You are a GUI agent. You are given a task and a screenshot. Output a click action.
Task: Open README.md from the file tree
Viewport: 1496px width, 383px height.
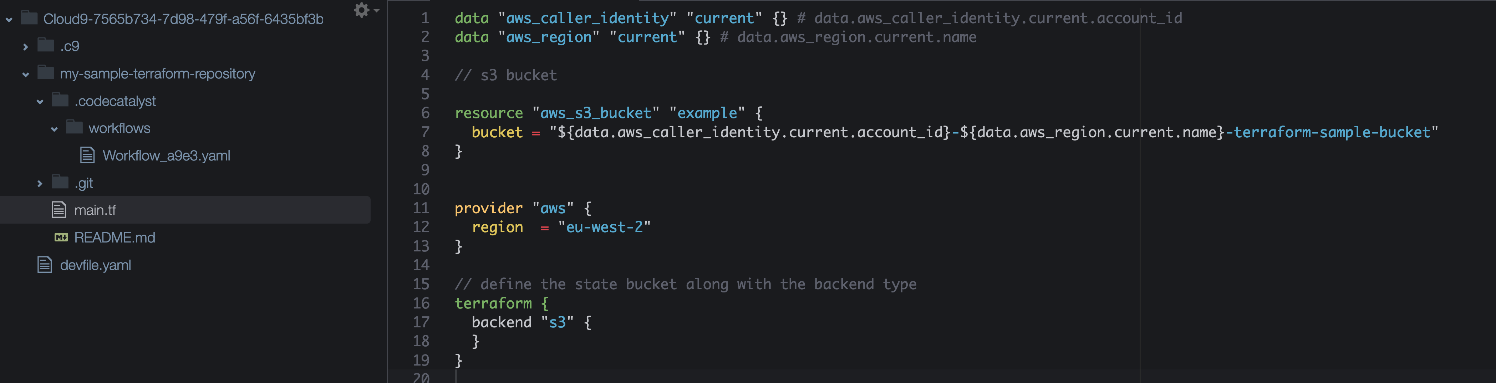pos(115,238)
